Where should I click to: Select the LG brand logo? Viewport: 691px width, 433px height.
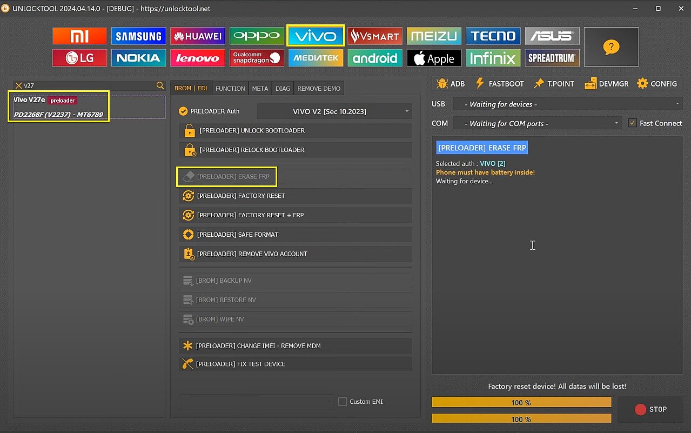click(79, 58)
